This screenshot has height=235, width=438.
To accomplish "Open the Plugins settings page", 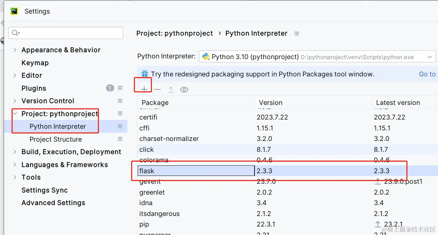I will tap(34, 88).
